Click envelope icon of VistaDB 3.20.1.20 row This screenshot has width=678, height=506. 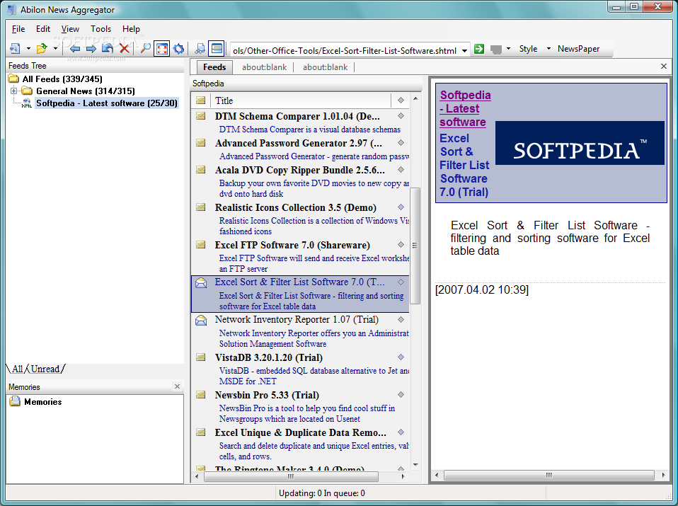(x=200, y=357)
